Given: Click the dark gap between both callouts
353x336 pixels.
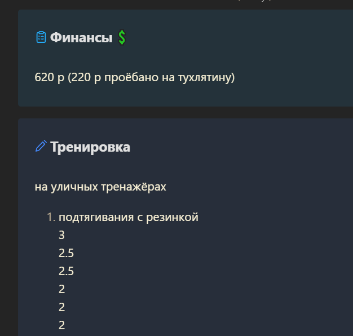Looking at the screenshot, I should coord(184,112).
